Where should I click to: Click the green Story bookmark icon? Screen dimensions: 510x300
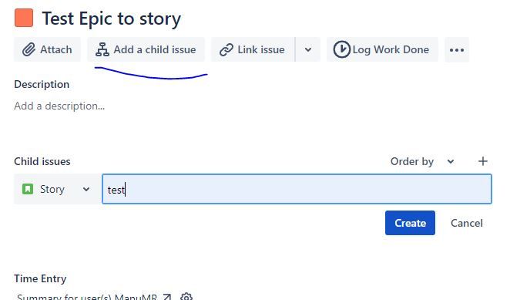pyautogui.click(x=28, y=189)
